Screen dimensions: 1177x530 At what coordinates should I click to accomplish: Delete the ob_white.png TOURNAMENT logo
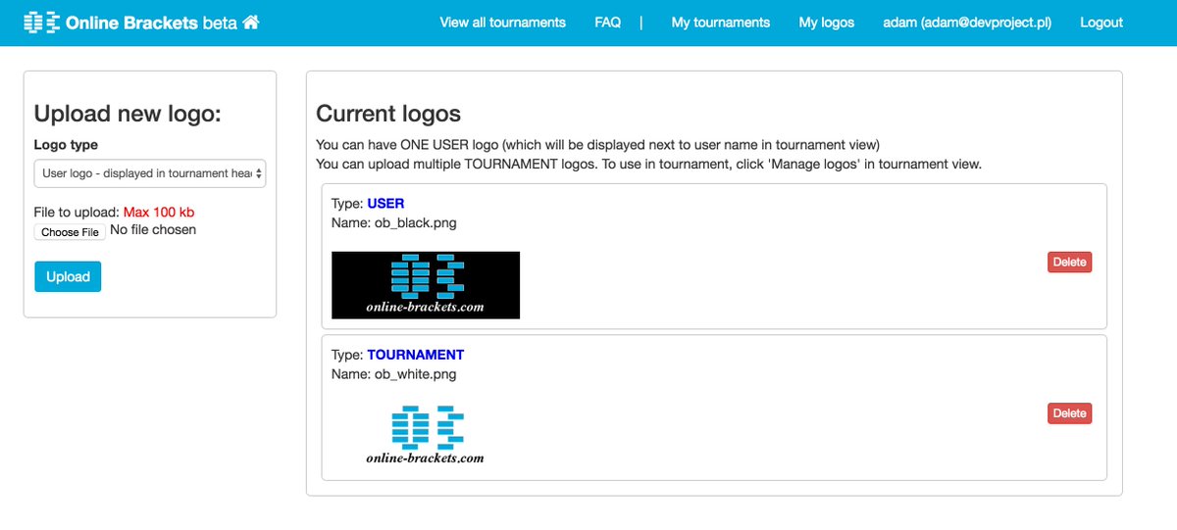(x=1069, y=413)
